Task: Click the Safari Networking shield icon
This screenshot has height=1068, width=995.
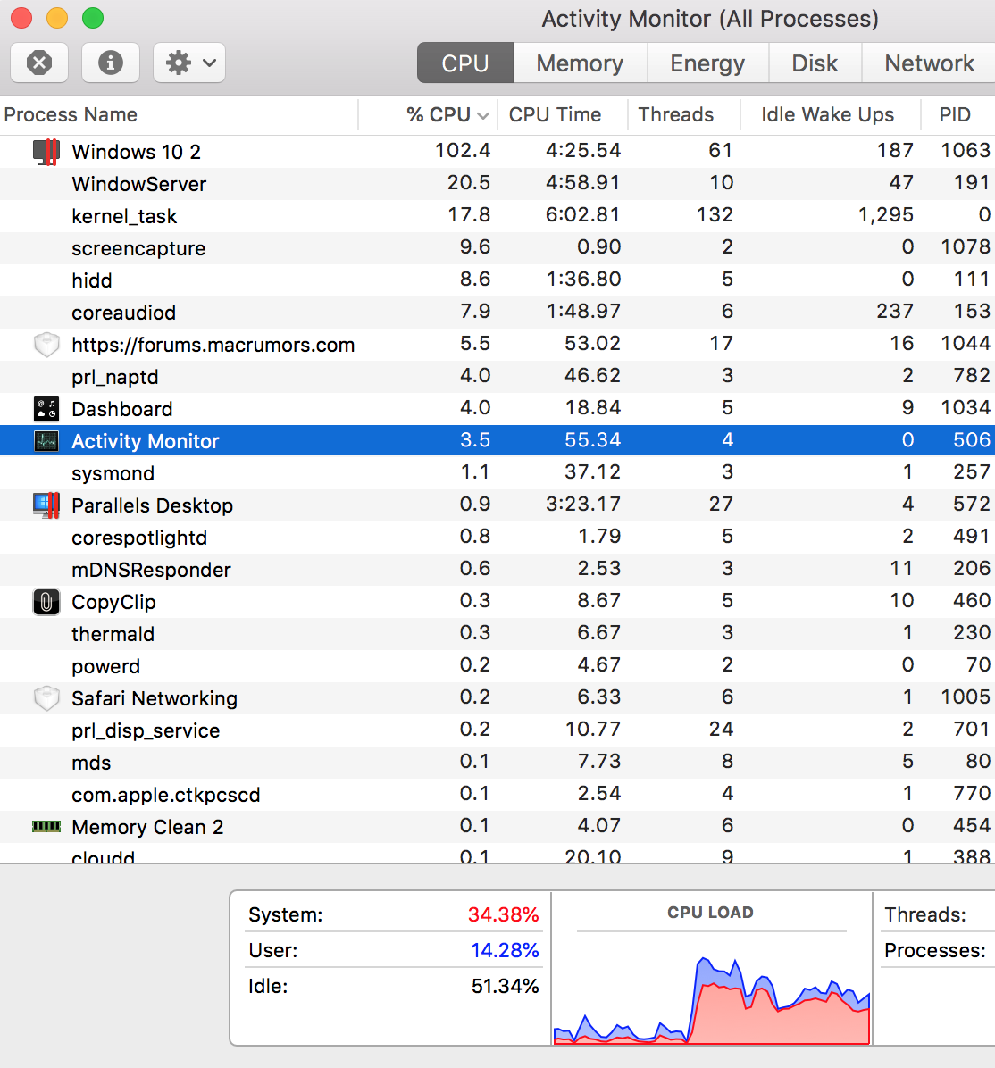Action: [x=46, y=698]
